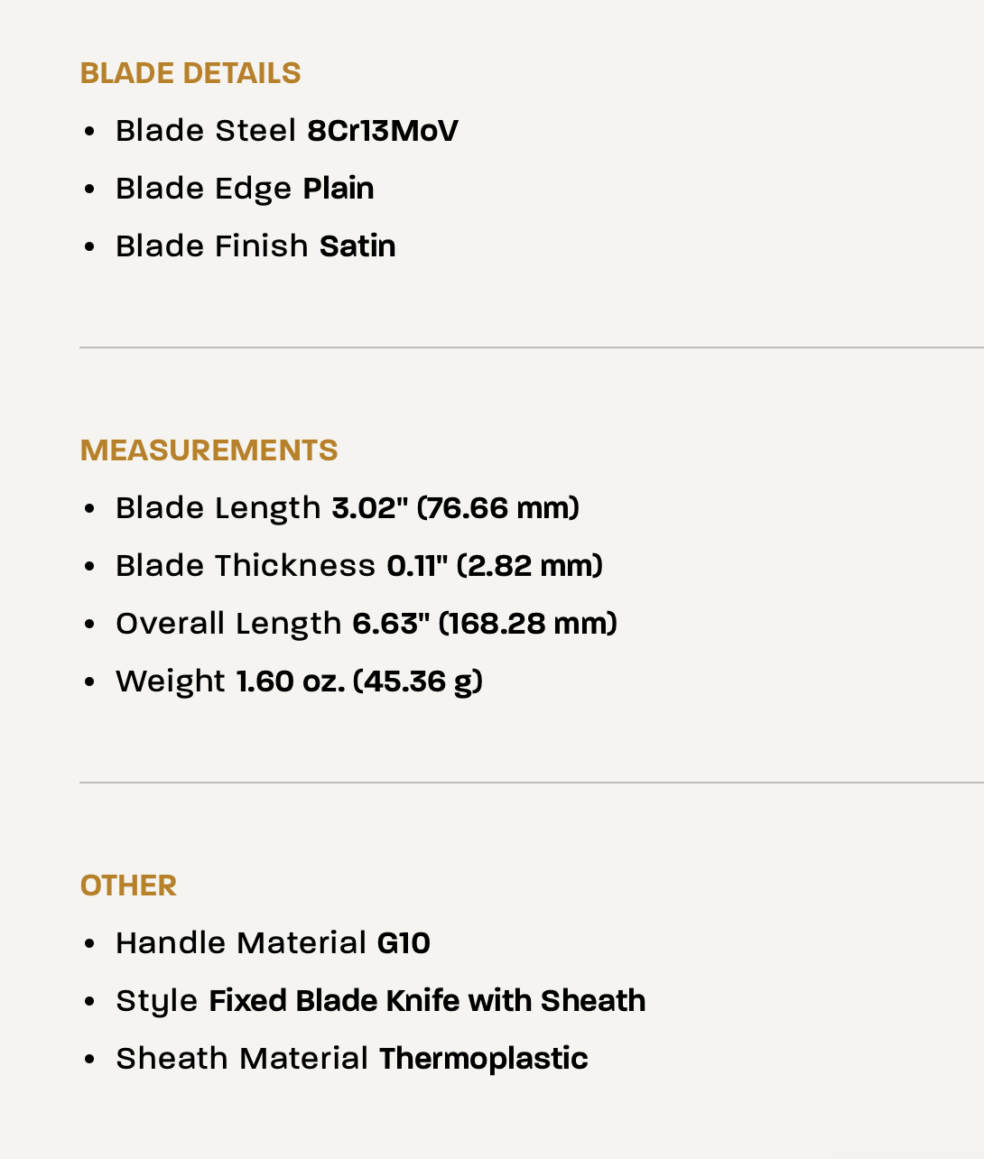
Task: Click the BLADE DETAILS heading
Action: click(x=190, y=73)
